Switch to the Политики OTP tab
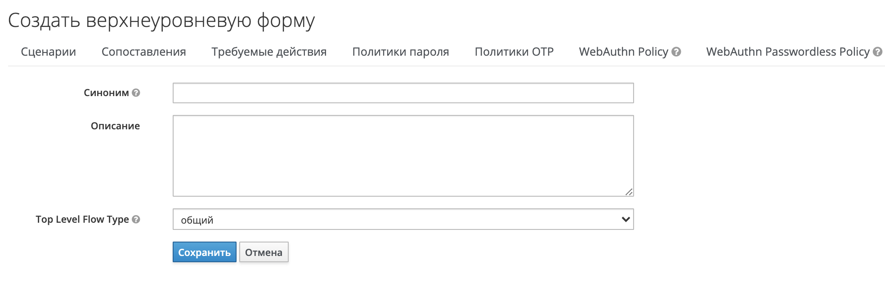Viewport: 885px width, 282px height. (x=514, y=52)
